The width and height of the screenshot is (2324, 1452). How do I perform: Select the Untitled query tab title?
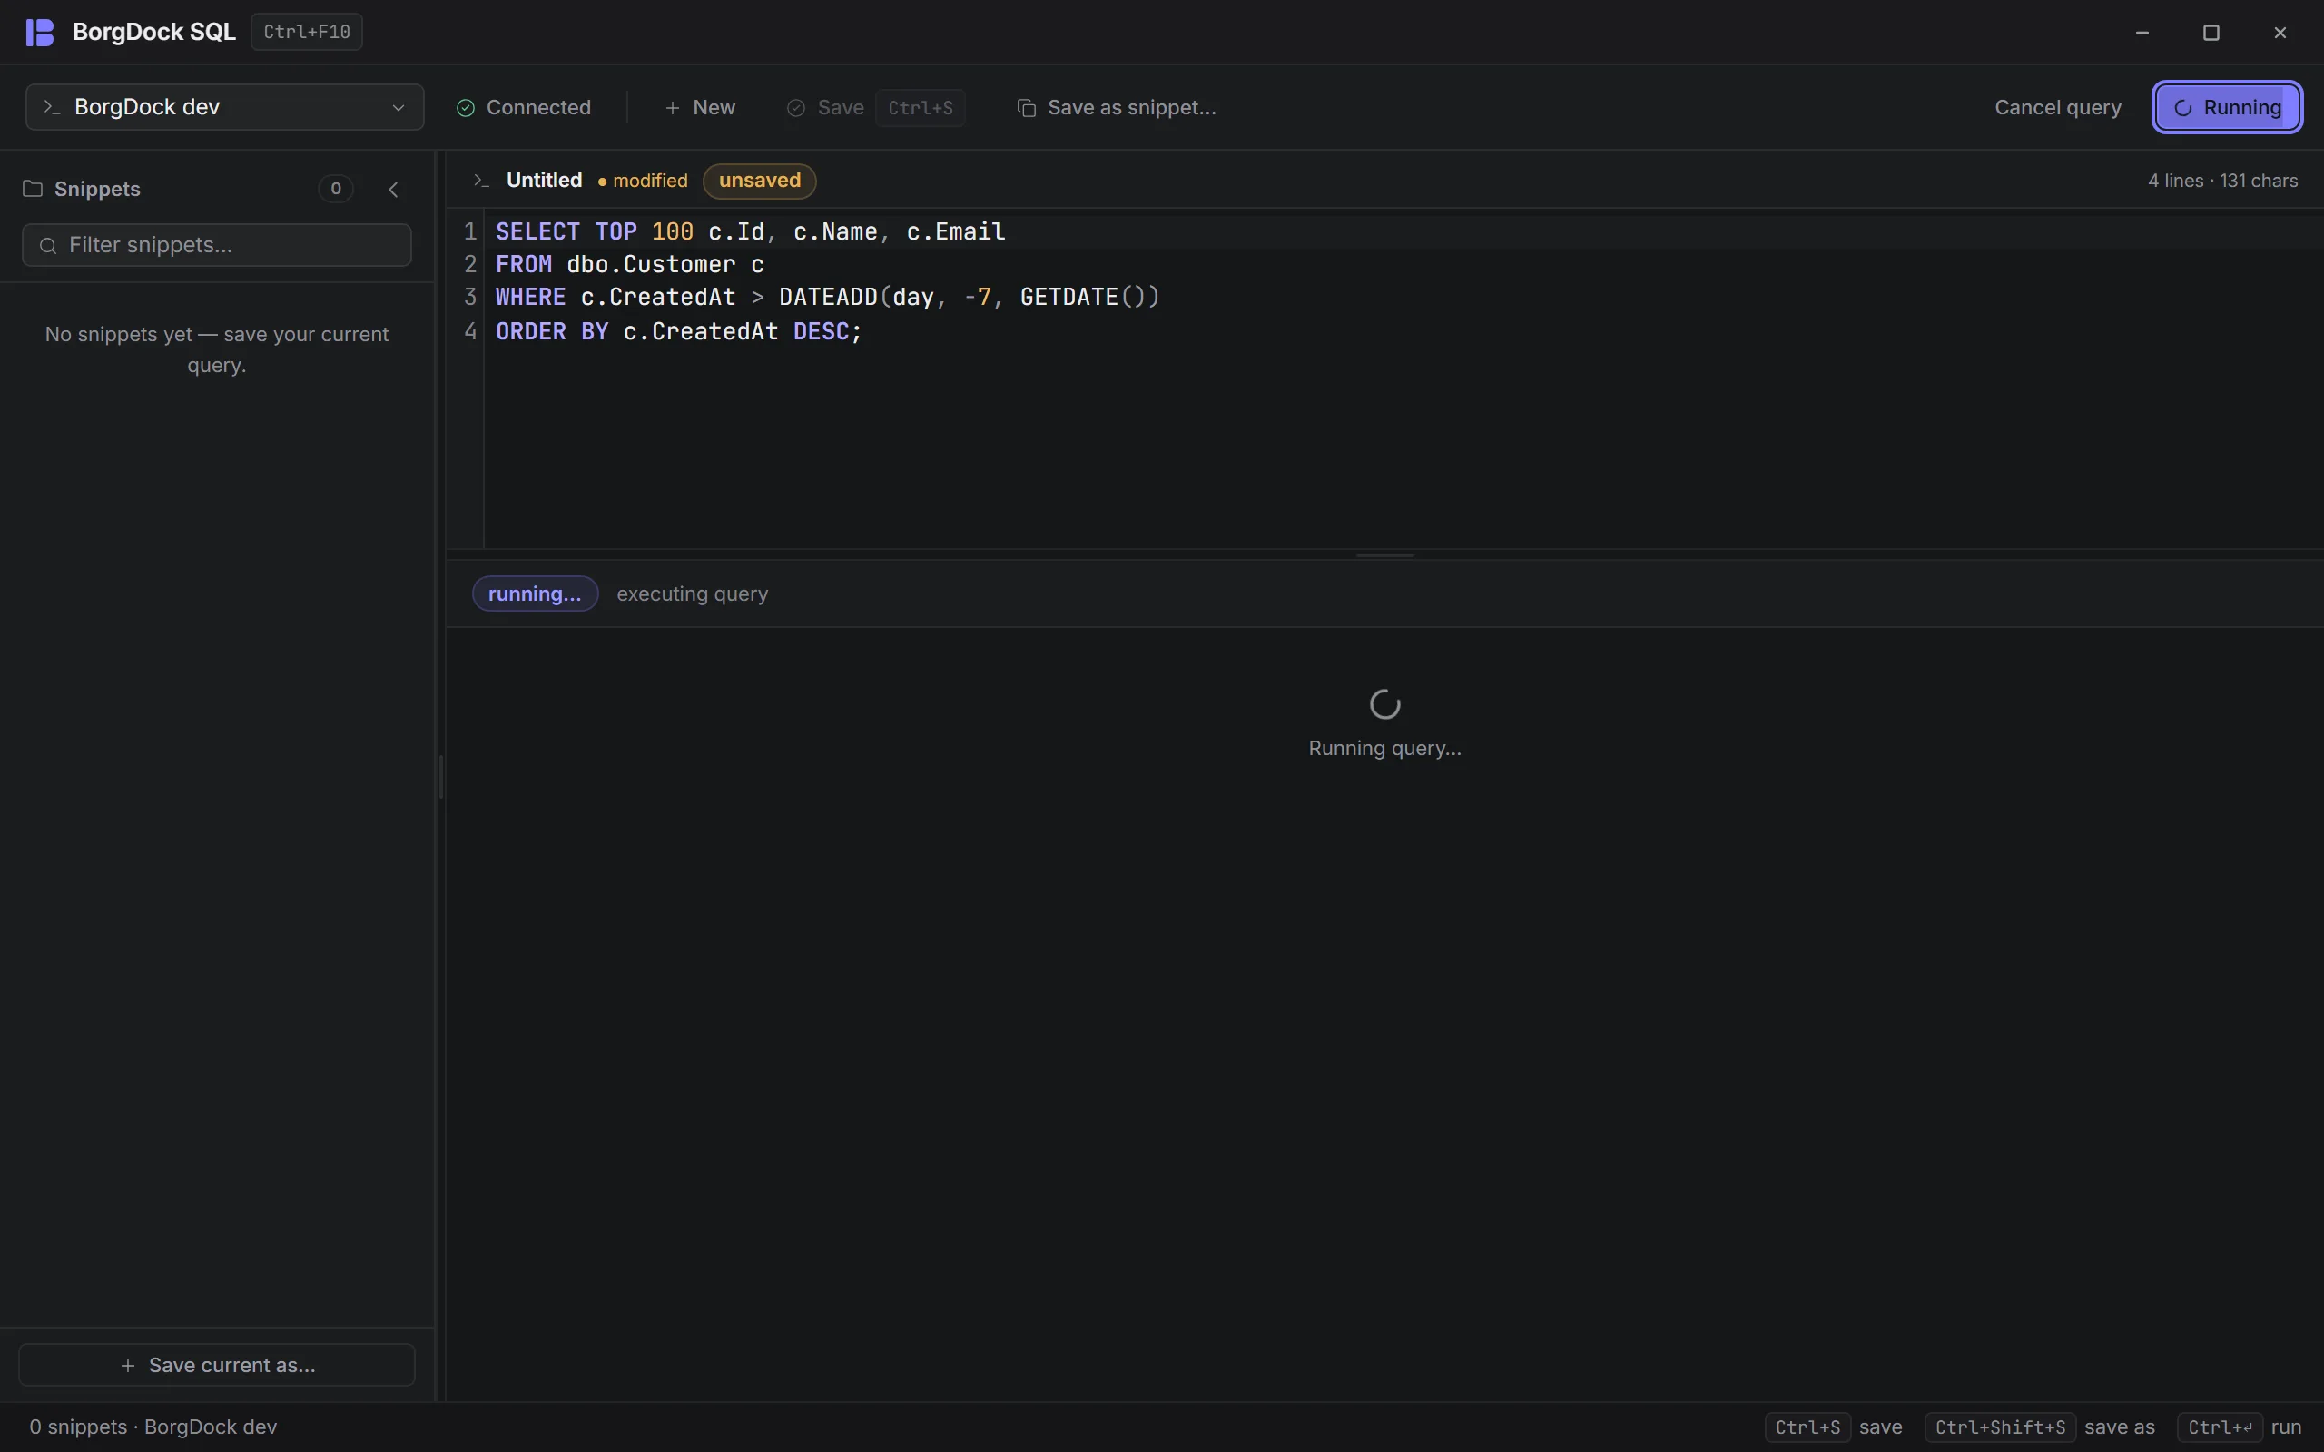(545, 181)
